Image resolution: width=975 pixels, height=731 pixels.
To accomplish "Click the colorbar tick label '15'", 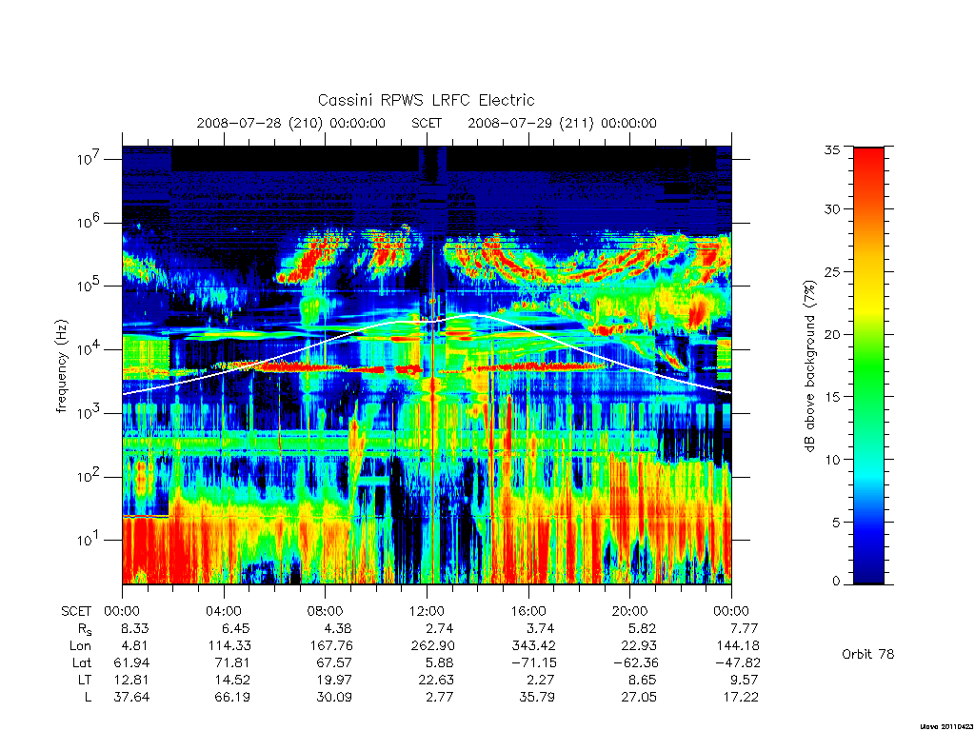I will click(x=832, y=397).
